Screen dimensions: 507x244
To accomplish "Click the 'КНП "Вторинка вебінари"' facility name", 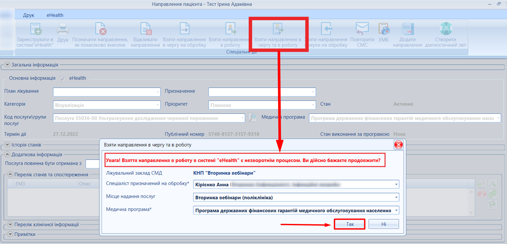I will click(x=224, y=173).
